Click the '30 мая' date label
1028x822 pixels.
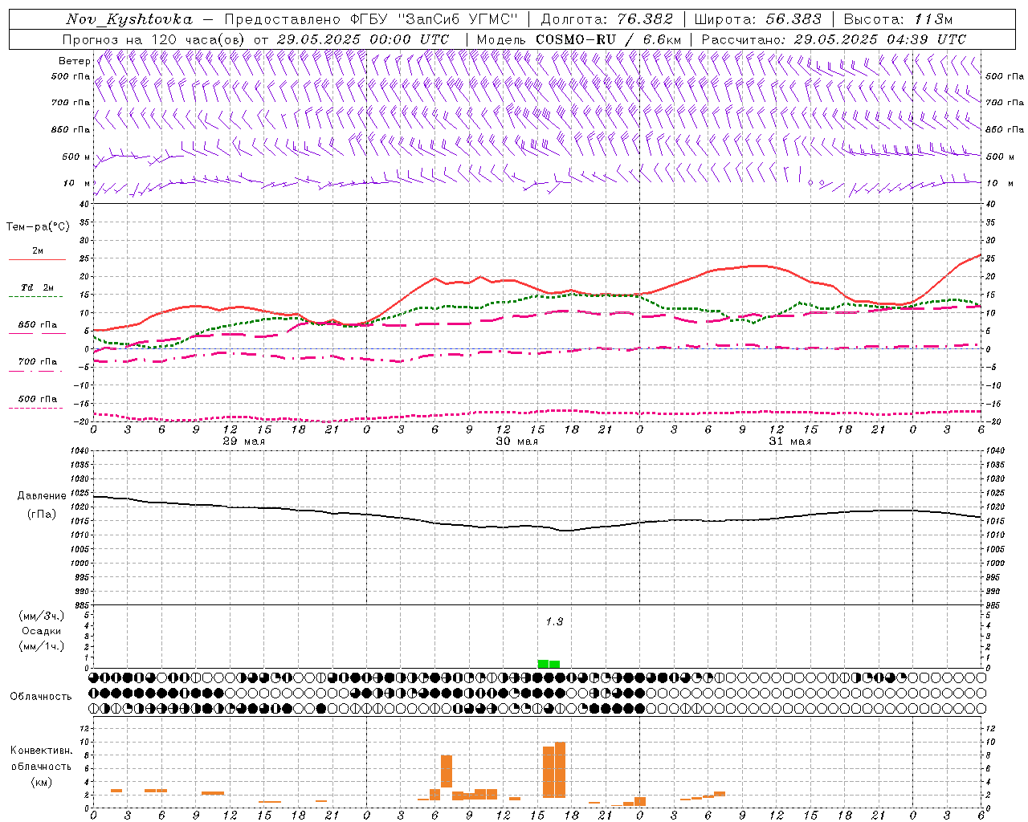[517, 442]
